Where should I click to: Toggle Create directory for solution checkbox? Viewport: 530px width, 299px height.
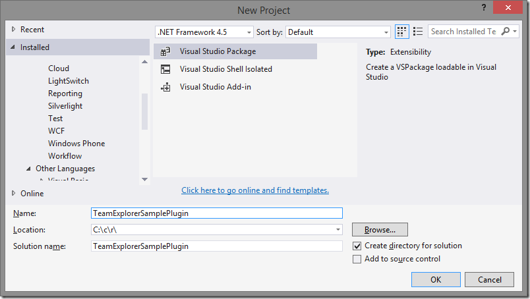(x=357, y=246)
